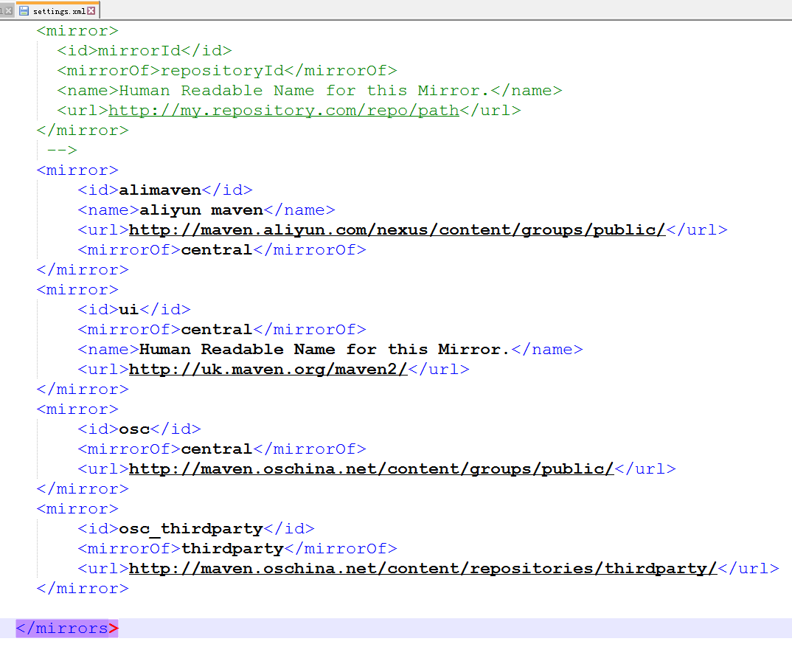Close the settings.xml tab
This screenshot has height=647, width=792.
pyautogui.click(x=91, y=11)
